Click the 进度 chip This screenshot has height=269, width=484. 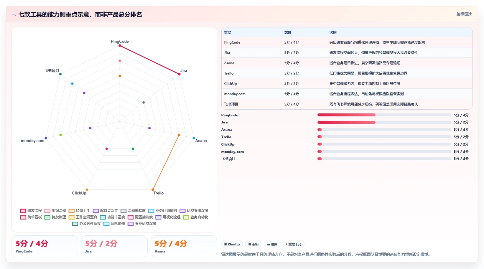(272, 244)
